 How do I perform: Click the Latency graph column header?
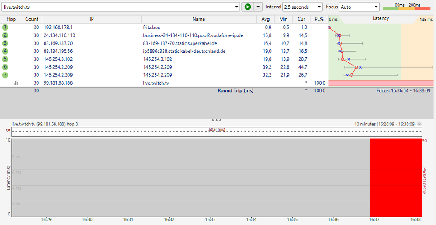pyautogui.click(x=381, y=19)
